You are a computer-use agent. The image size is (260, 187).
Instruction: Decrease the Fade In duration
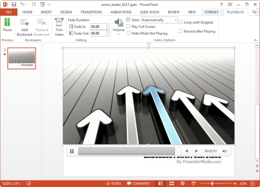[107, 28]
